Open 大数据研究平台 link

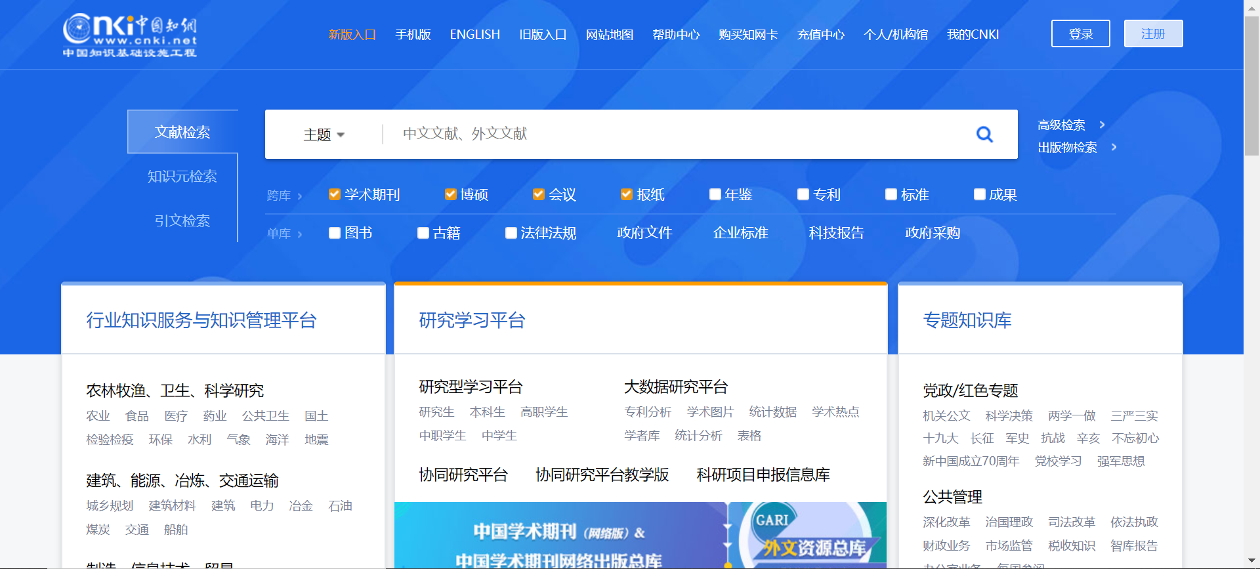coord(676,387)
